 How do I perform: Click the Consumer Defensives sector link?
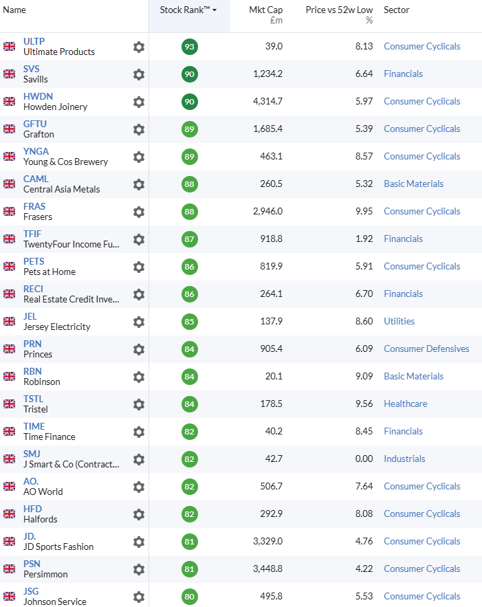(426, 349)
